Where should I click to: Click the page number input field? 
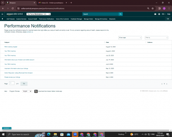(x=12, y=83)
